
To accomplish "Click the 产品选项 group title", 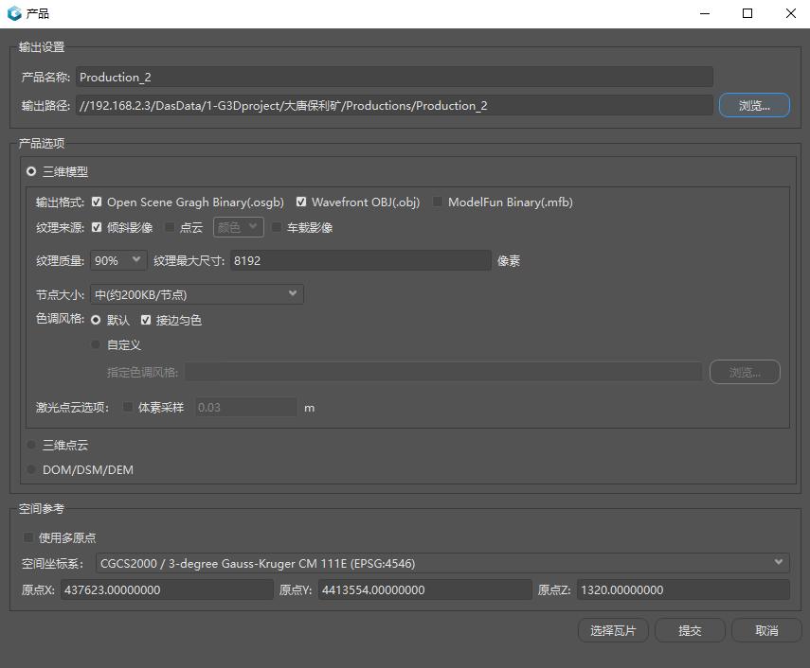I will (42, 143).
